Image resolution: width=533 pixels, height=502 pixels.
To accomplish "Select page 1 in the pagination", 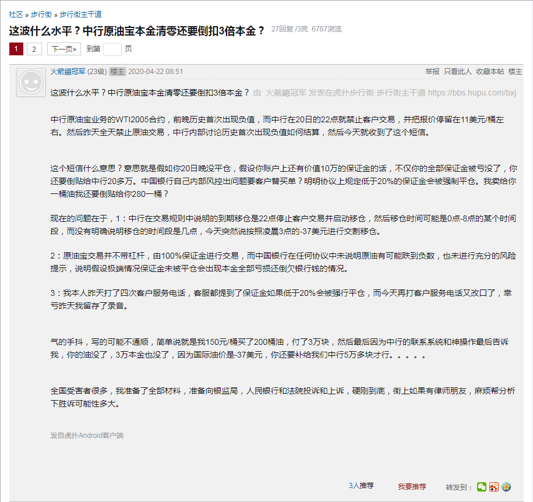I will [16, 49].
